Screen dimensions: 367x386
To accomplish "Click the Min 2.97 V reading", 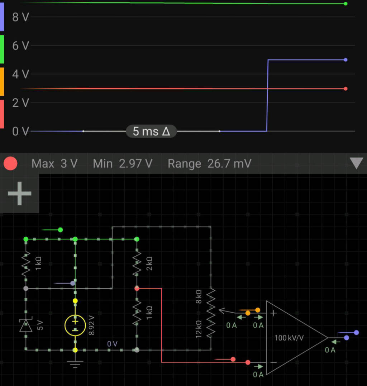I will click(x=123, y=163).
